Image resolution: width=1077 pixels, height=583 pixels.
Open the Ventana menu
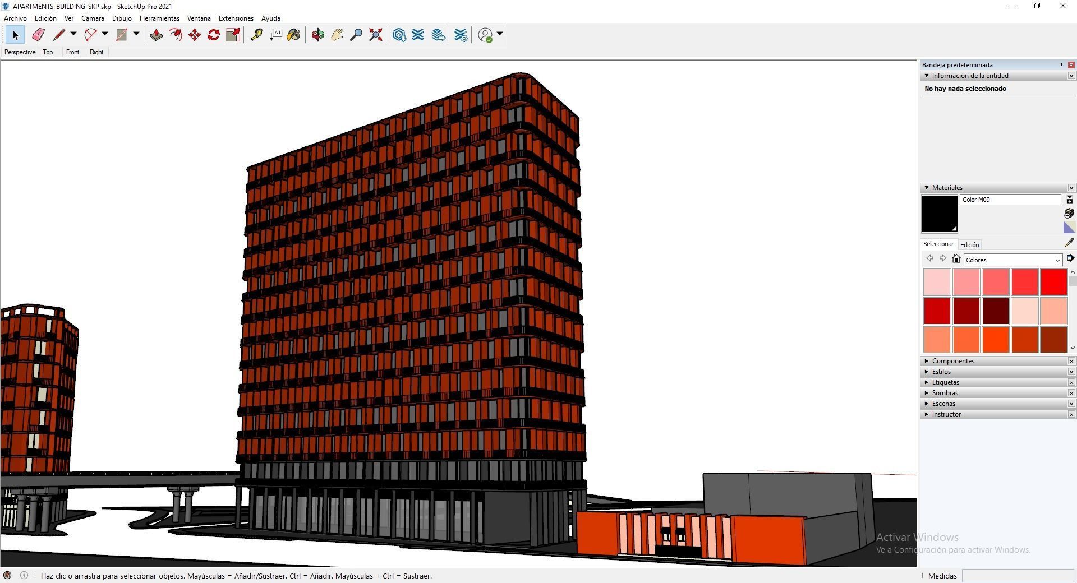[x=199, y=18]
